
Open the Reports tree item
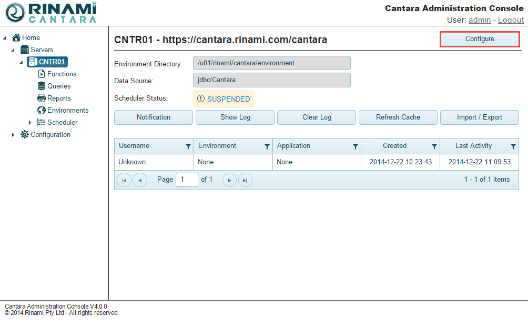click(59, 98)
